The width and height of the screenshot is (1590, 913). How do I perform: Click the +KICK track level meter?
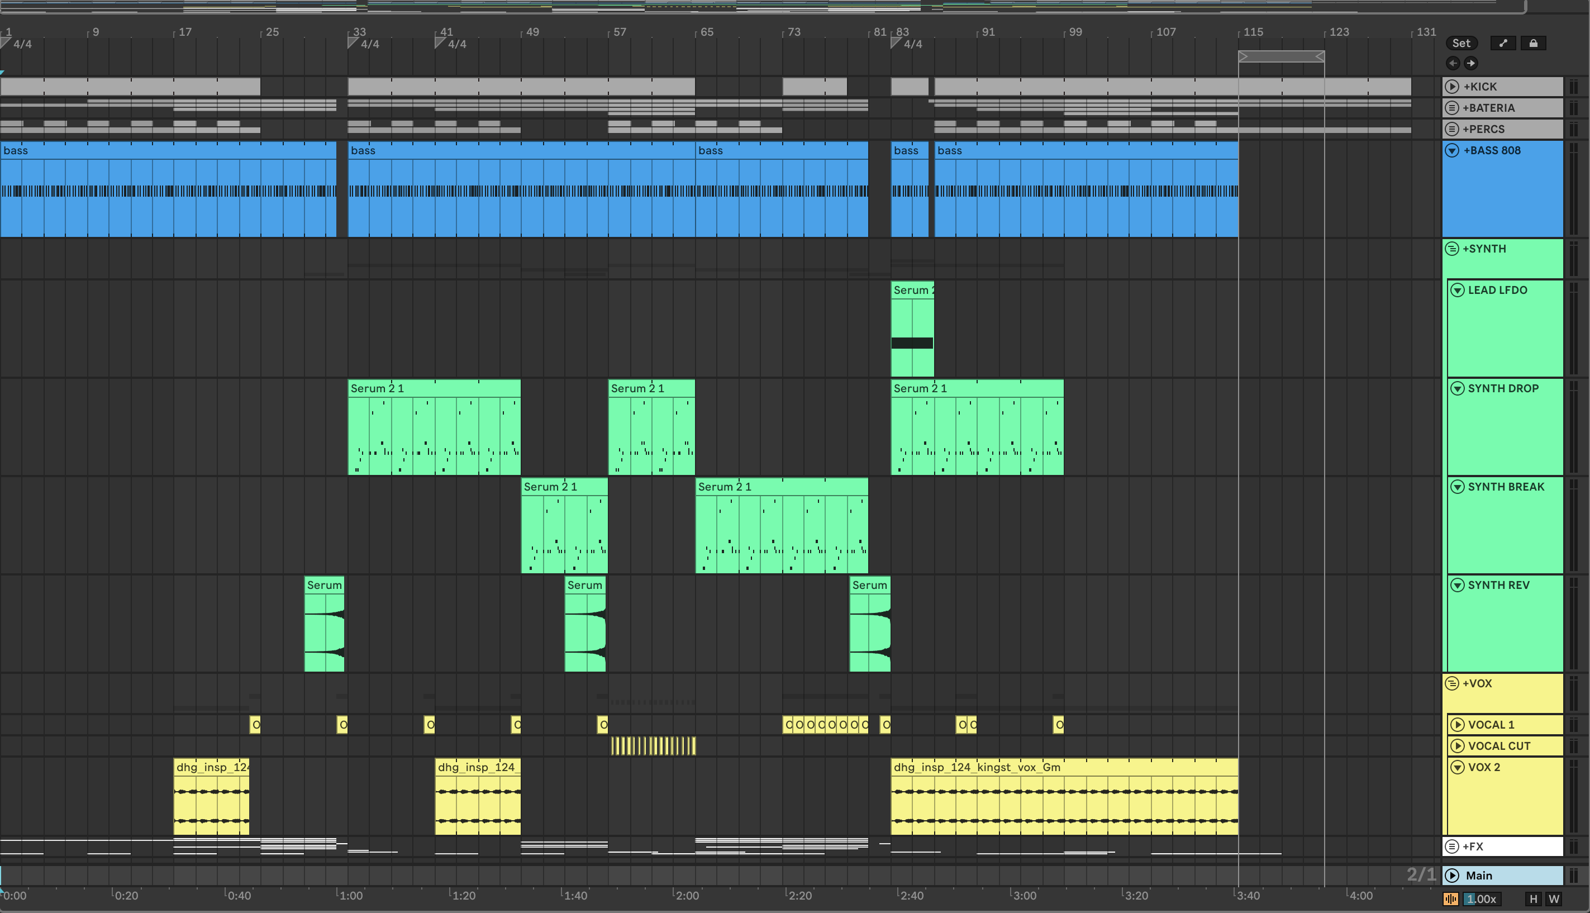(x=1574, y=87)
